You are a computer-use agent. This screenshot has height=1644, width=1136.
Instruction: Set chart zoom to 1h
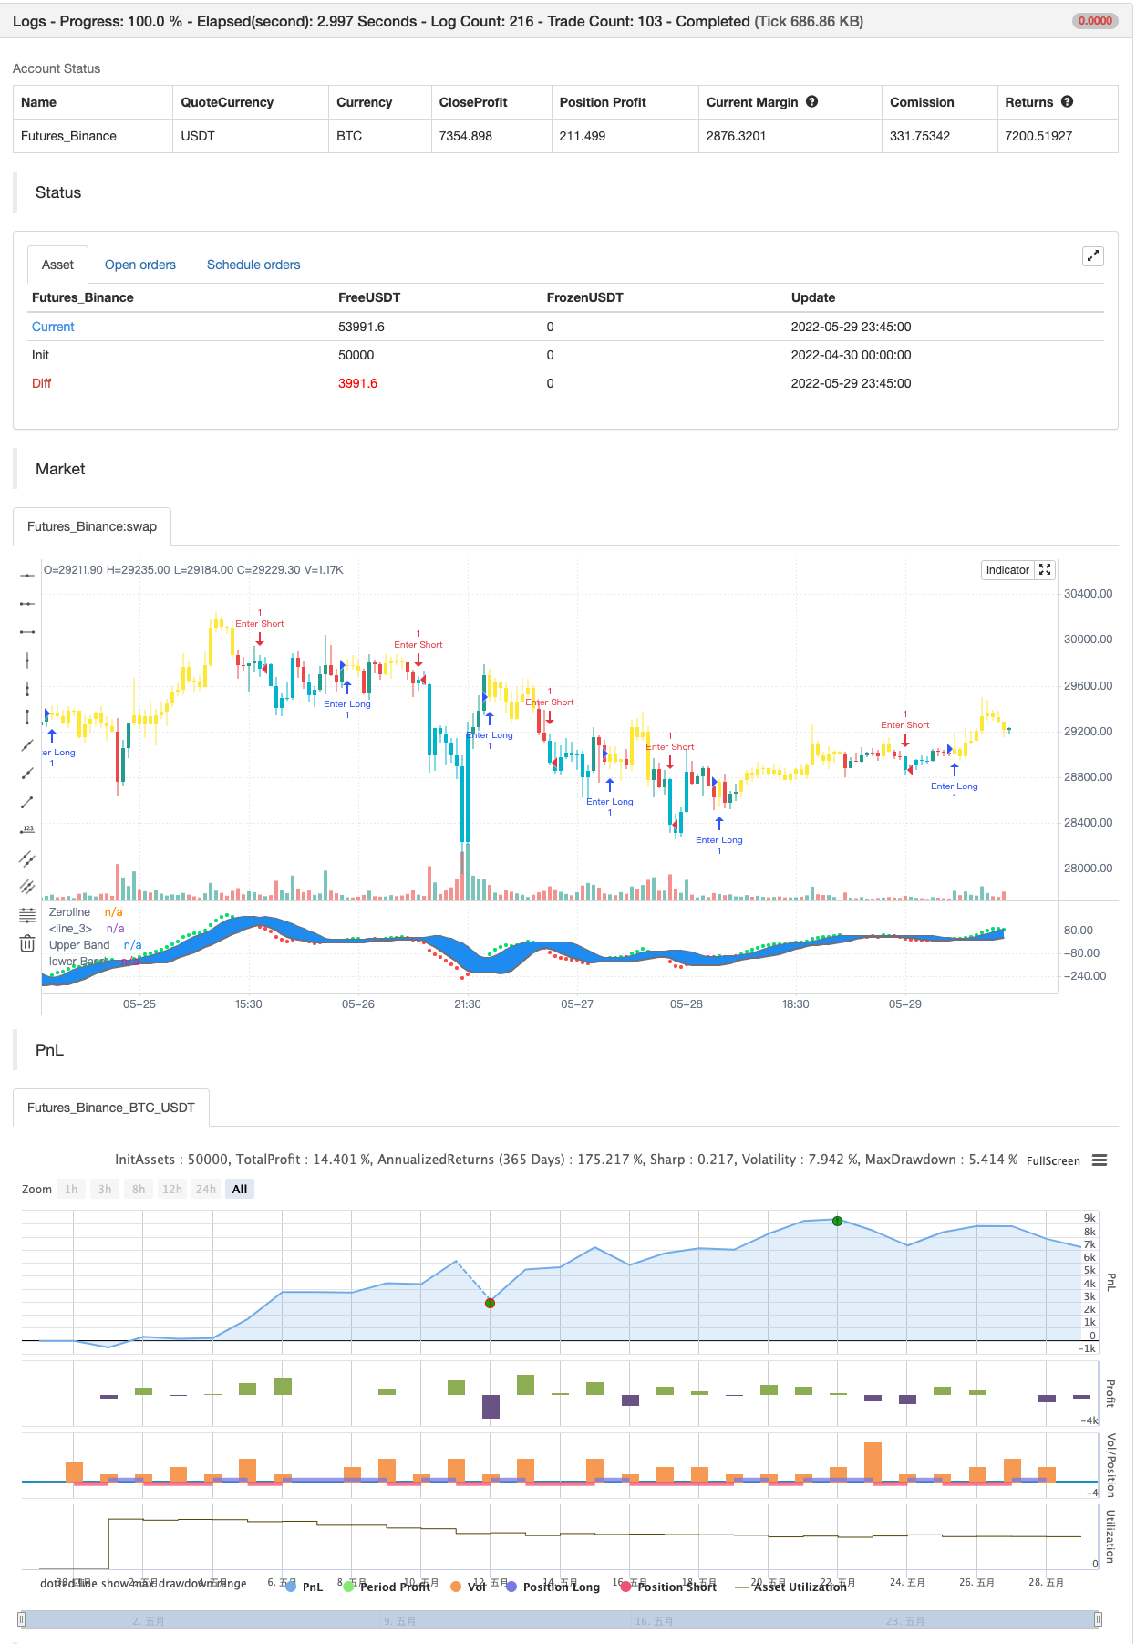click(x=71, y=1189)
